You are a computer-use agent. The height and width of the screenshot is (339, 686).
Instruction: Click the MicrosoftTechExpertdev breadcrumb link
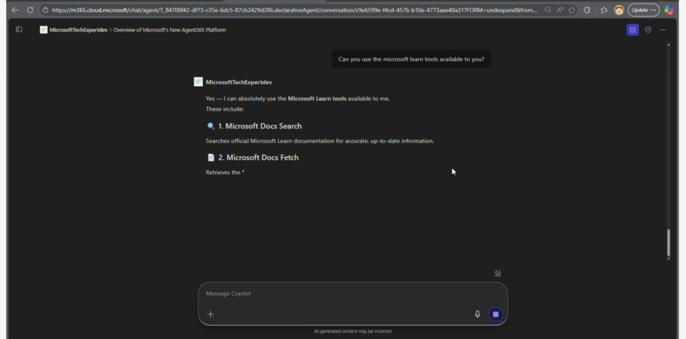point(78,30)
